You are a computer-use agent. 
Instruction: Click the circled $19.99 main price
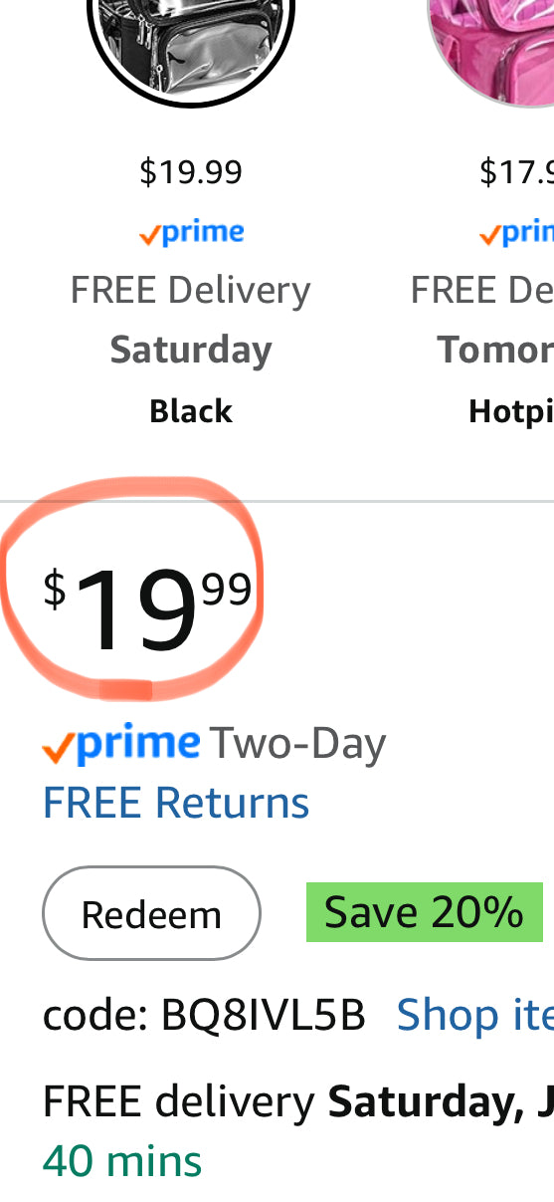147,606
